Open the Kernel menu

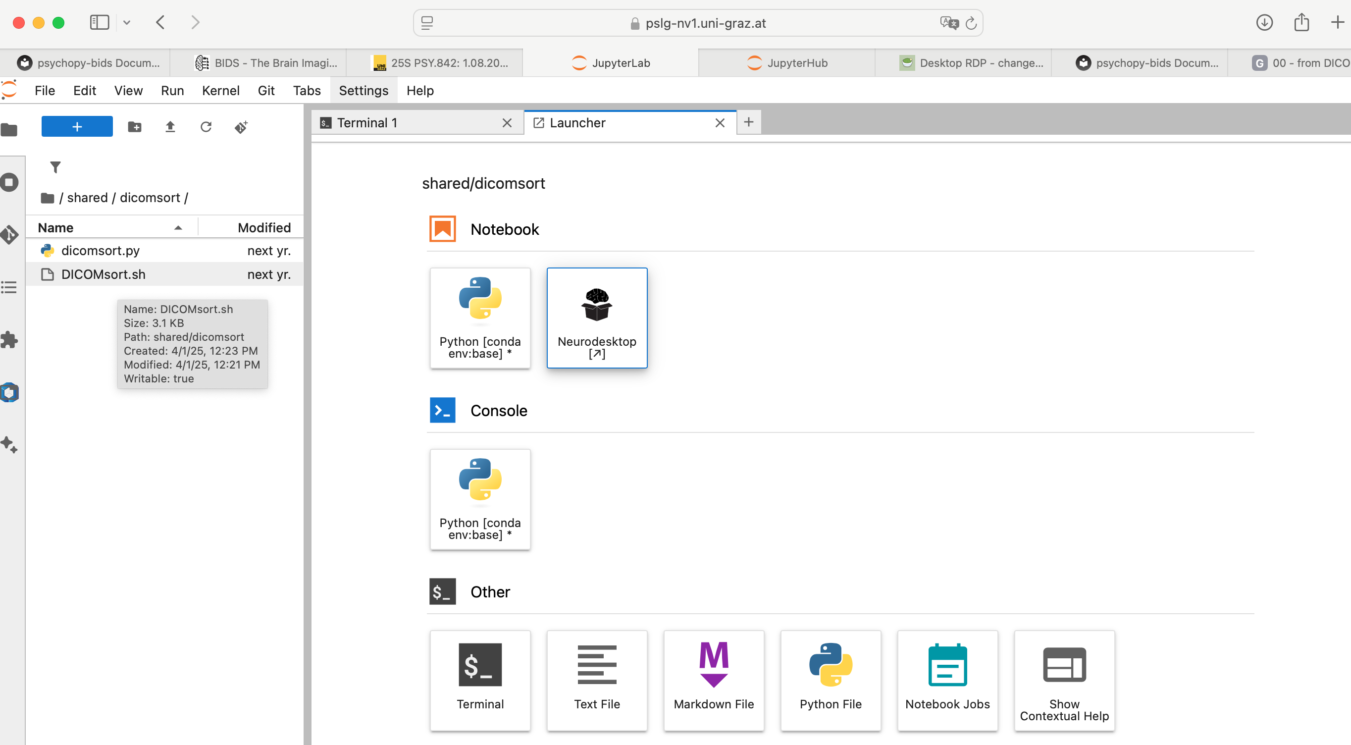[x=220, y=90]
